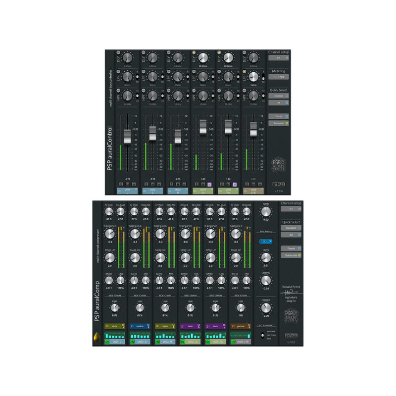This screenshot has width=396, height=396.
Task: Open Channel setup 5.1 dropdown in auralComp
Action: [291, 209]
